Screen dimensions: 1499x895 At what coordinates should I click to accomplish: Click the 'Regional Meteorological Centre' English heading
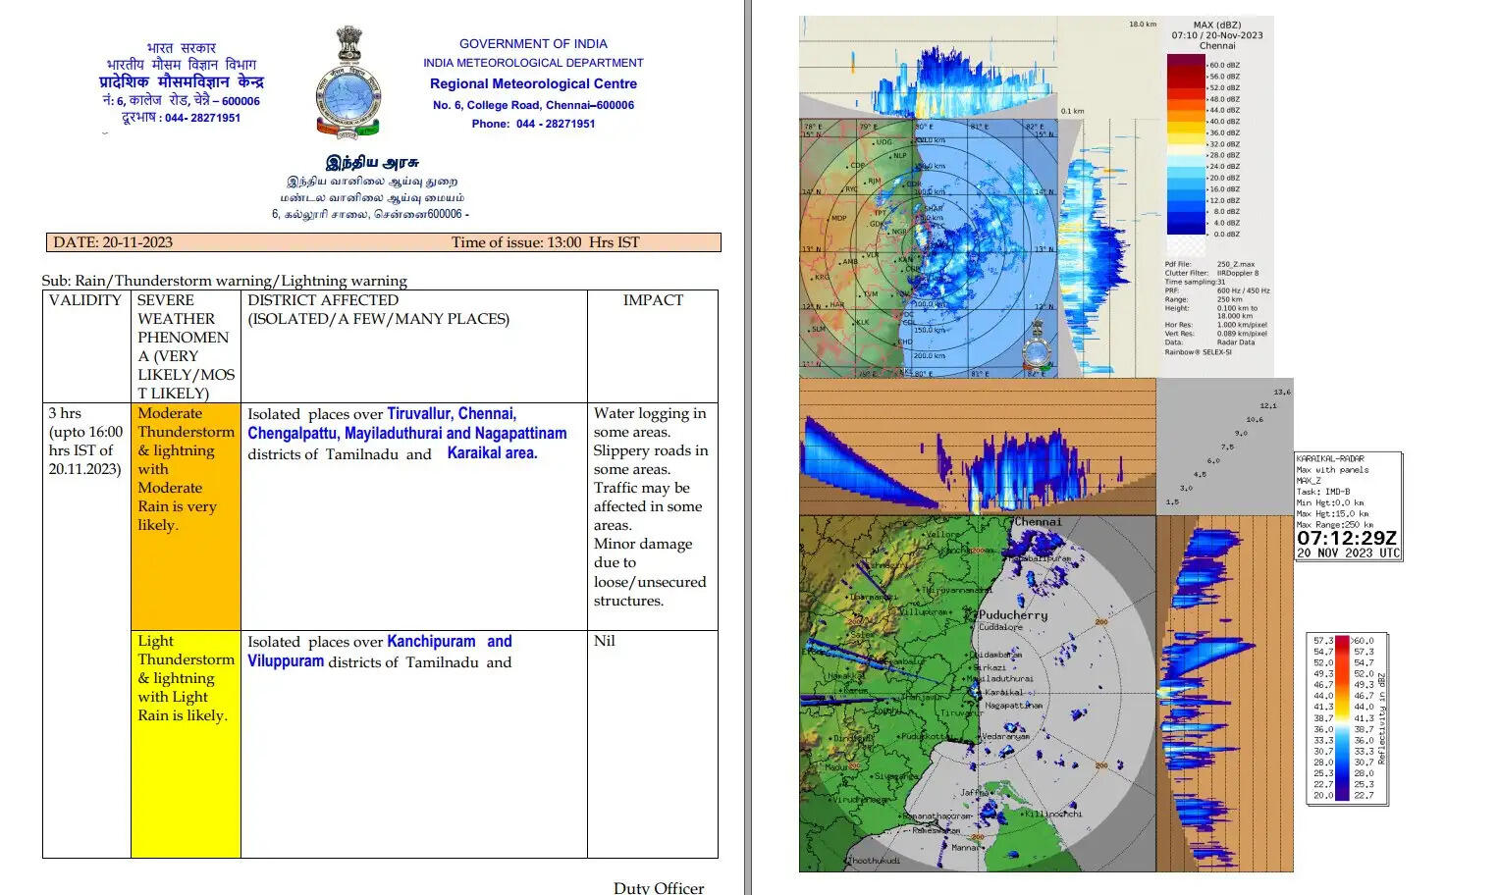click(x=533, y=84)
